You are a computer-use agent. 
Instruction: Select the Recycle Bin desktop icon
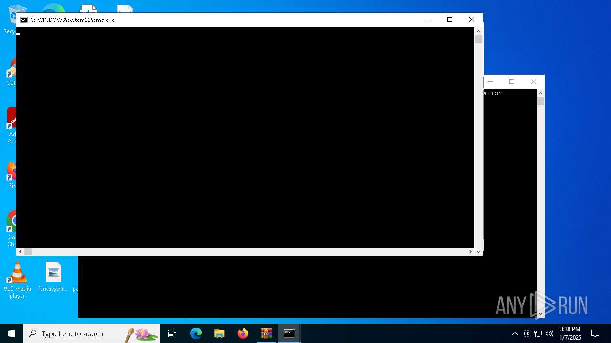(x=9, y=20)
